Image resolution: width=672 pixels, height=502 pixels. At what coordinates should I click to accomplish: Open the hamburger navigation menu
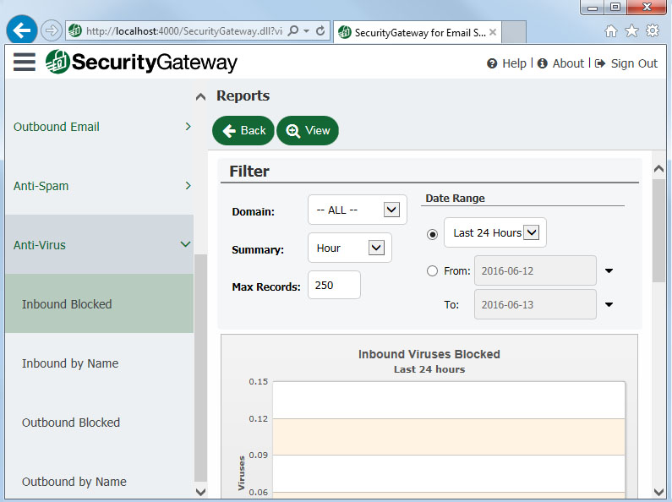pos(24,63)
